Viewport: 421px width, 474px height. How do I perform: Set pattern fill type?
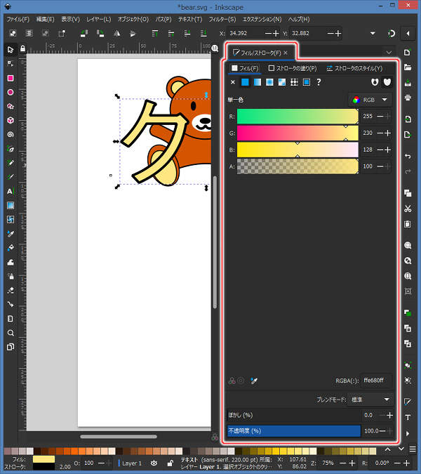(x=294, y=82)
